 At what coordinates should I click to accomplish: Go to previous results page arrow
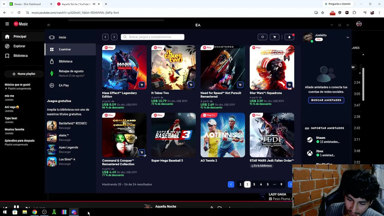(231, 184)
